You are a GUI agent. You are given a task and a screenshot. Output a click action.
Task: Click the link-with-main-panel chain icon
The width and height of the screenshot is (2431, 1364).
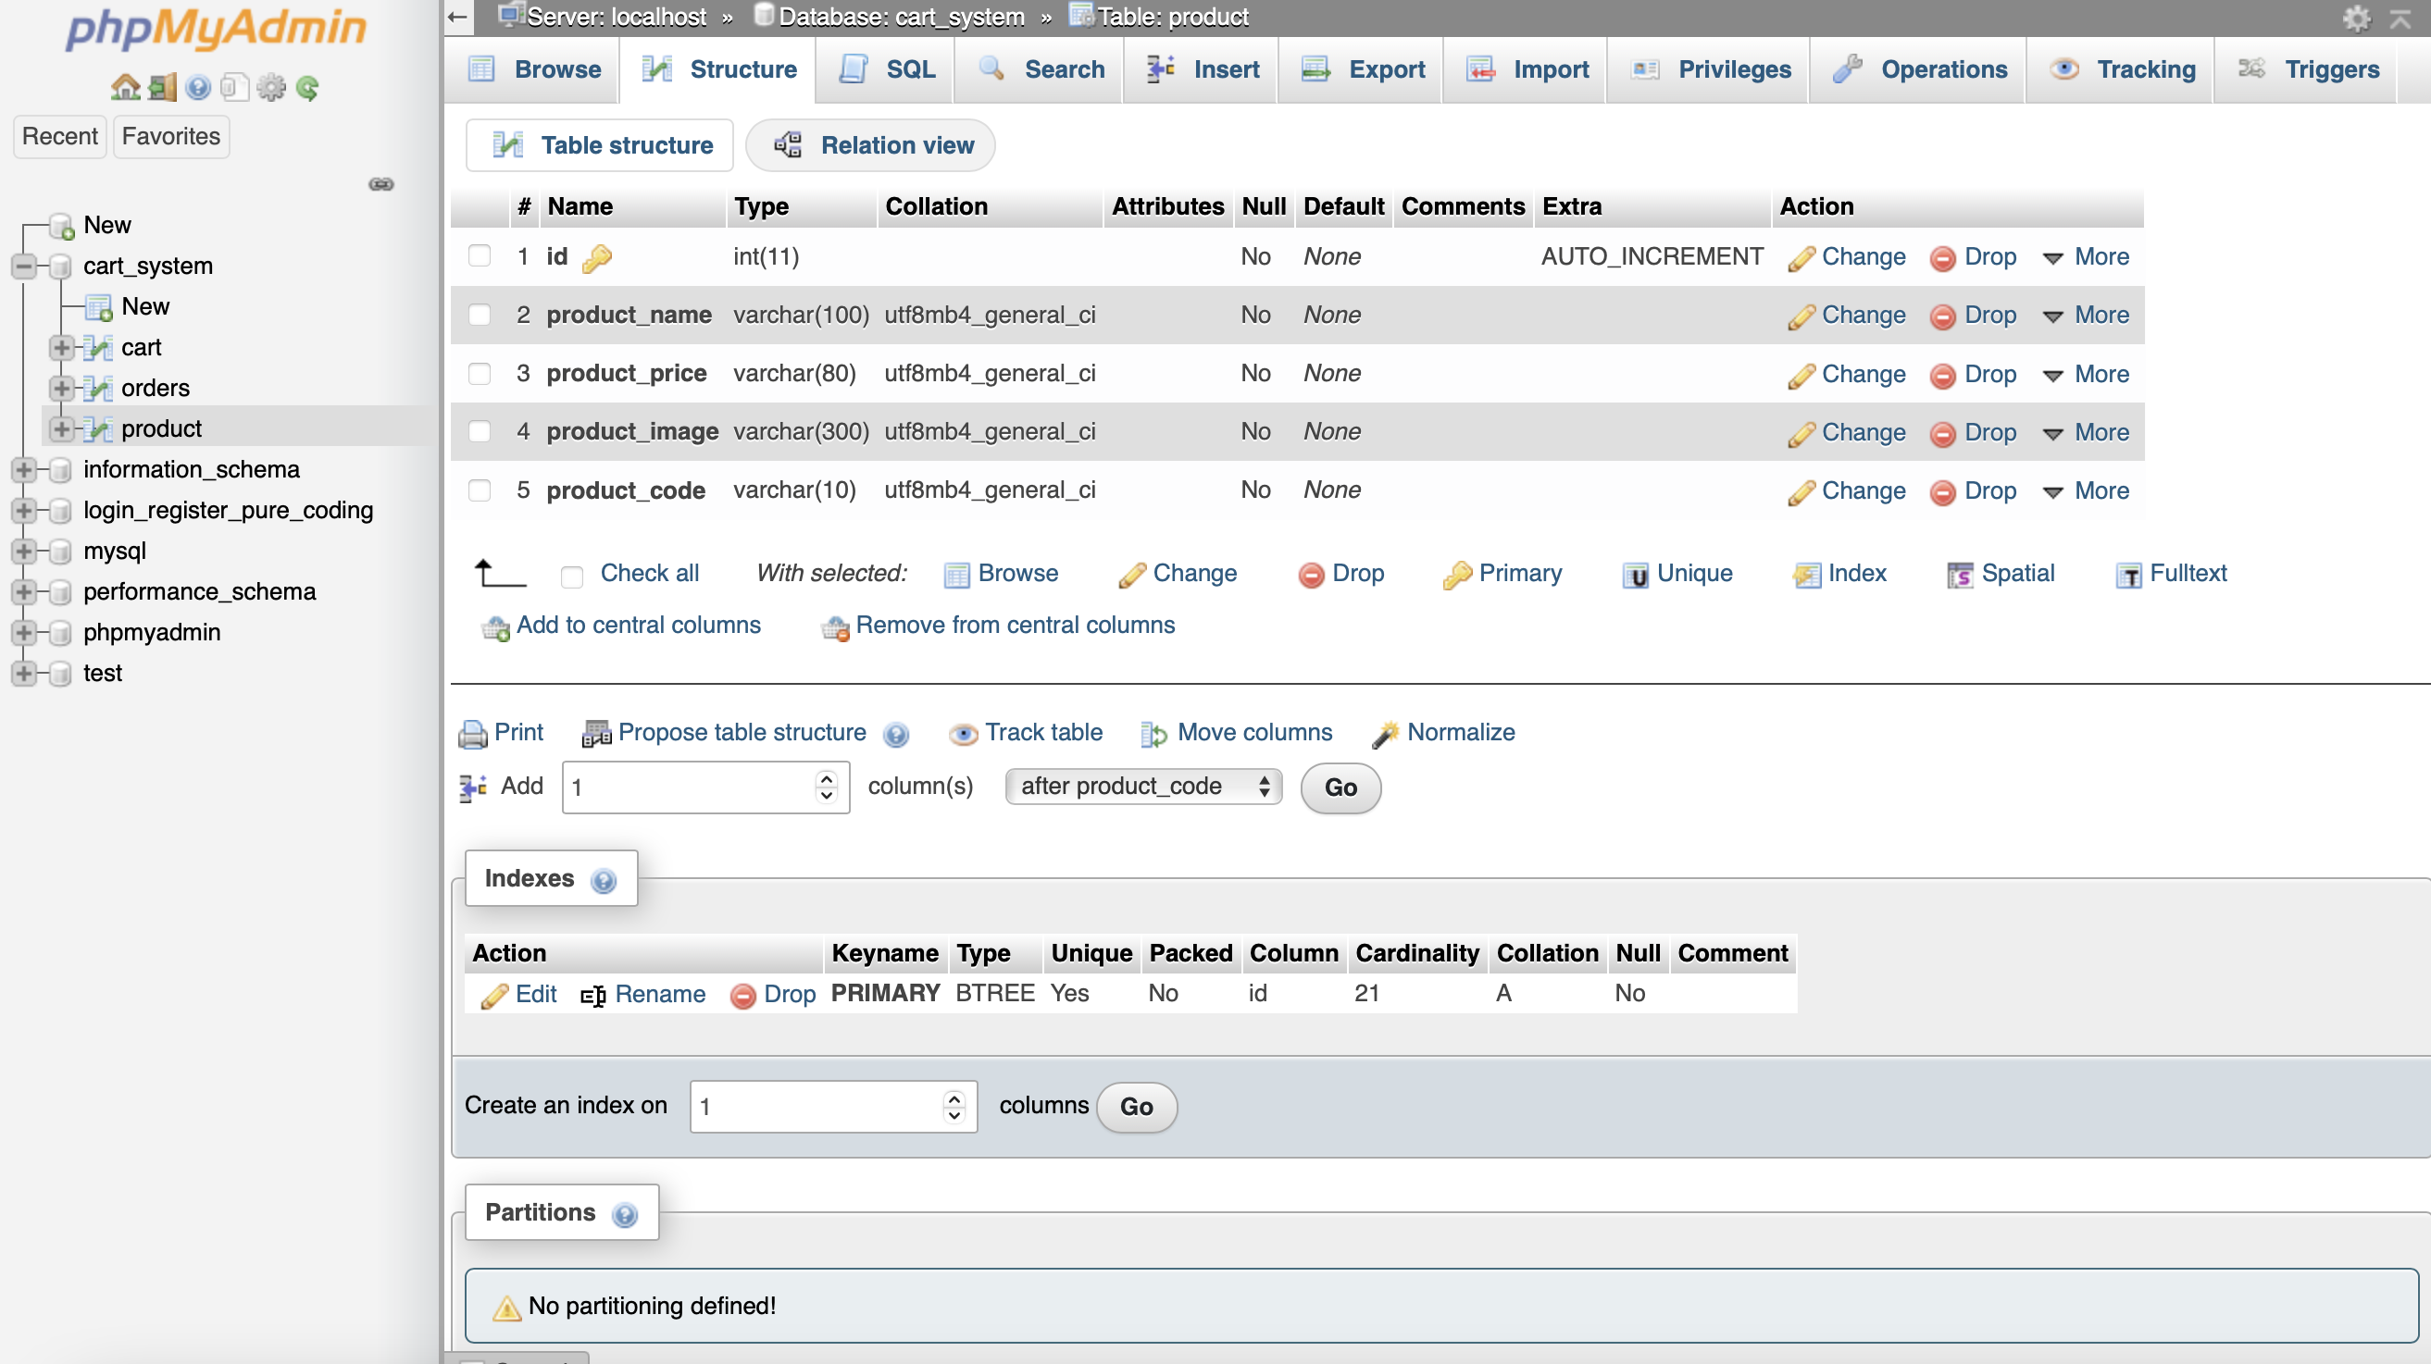point(381,184)
